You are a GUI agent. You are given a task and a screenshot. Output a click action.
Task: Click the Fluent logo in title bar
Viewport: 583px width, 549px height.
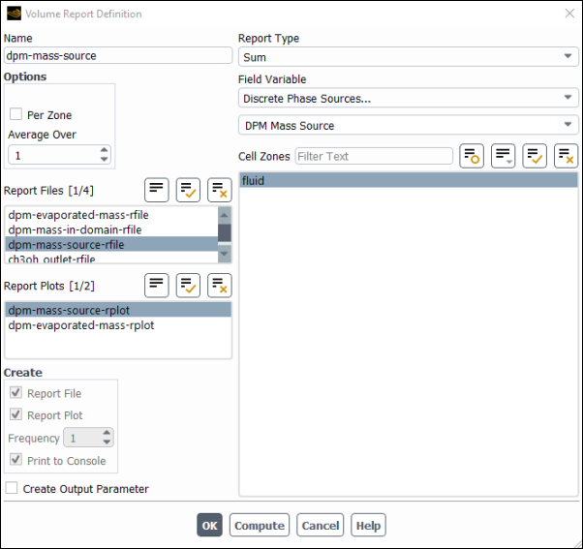pos(14,14)
